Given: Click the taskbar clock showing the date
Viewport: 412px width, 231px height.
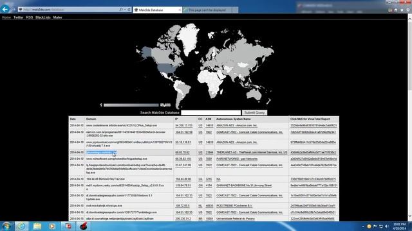Looking at the screenshot, I should pyautogui.click(x=399, y=227).
